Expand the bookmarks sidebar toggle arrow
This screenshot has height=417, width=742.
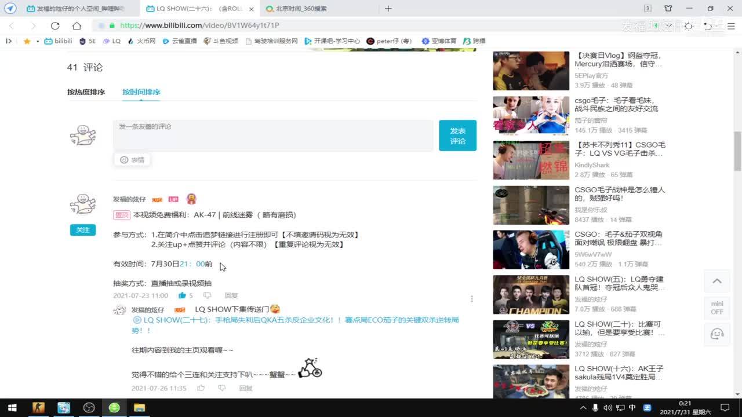coord(9,41)
